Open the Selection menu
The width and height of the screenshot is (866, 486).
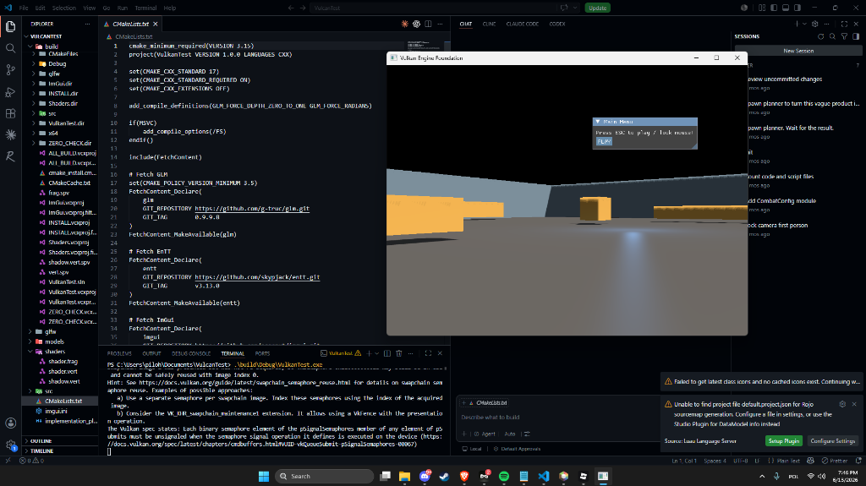64,8
